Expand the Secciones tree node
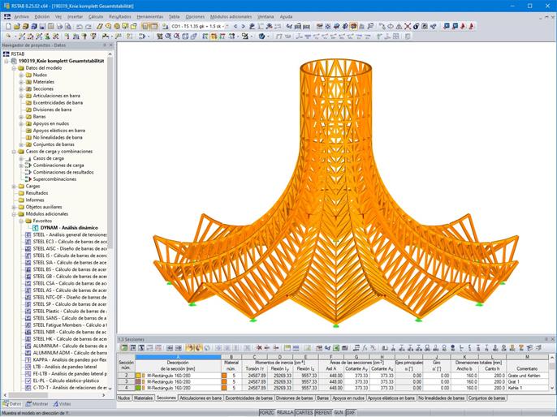 (x=21, y=88)
